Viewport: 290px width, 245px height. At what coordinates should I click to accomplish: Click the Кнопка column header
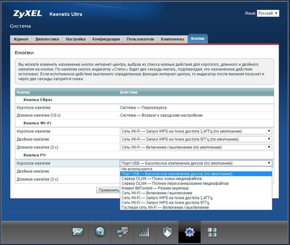(23, 92)
